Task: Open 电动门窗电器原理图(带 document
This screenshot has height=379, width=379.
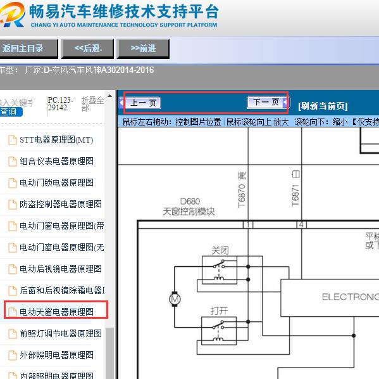Action: [62, 226]
